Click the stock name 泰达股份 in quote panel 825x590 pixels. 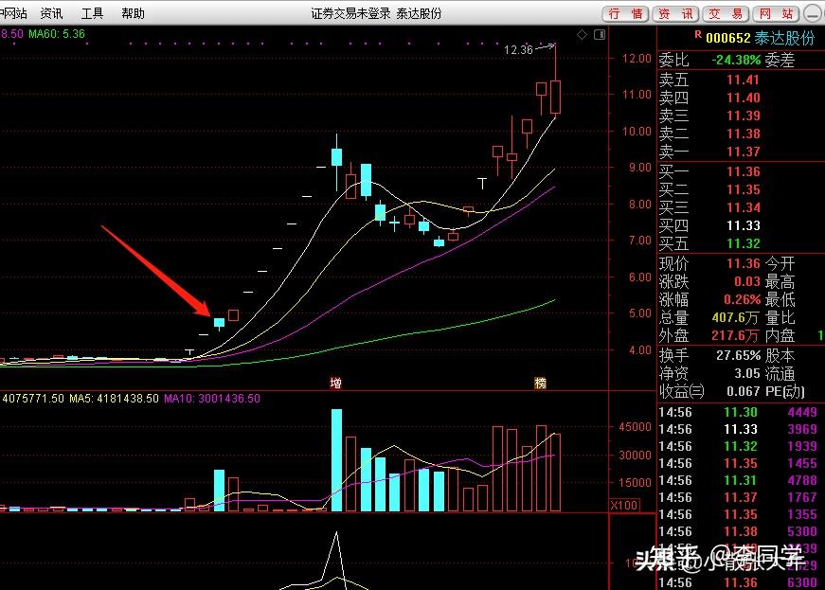[x=784, y=38]
